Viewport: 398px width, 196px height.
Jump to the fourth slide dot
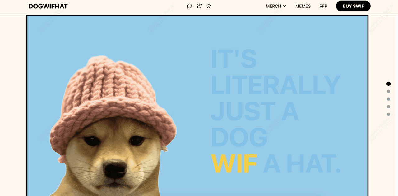tap(388, 107)
